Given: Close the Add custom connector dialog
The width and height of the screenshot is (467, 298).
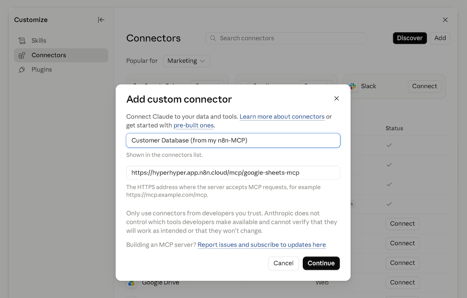Looking at the screenshot, I should click(x=337, y=98).
